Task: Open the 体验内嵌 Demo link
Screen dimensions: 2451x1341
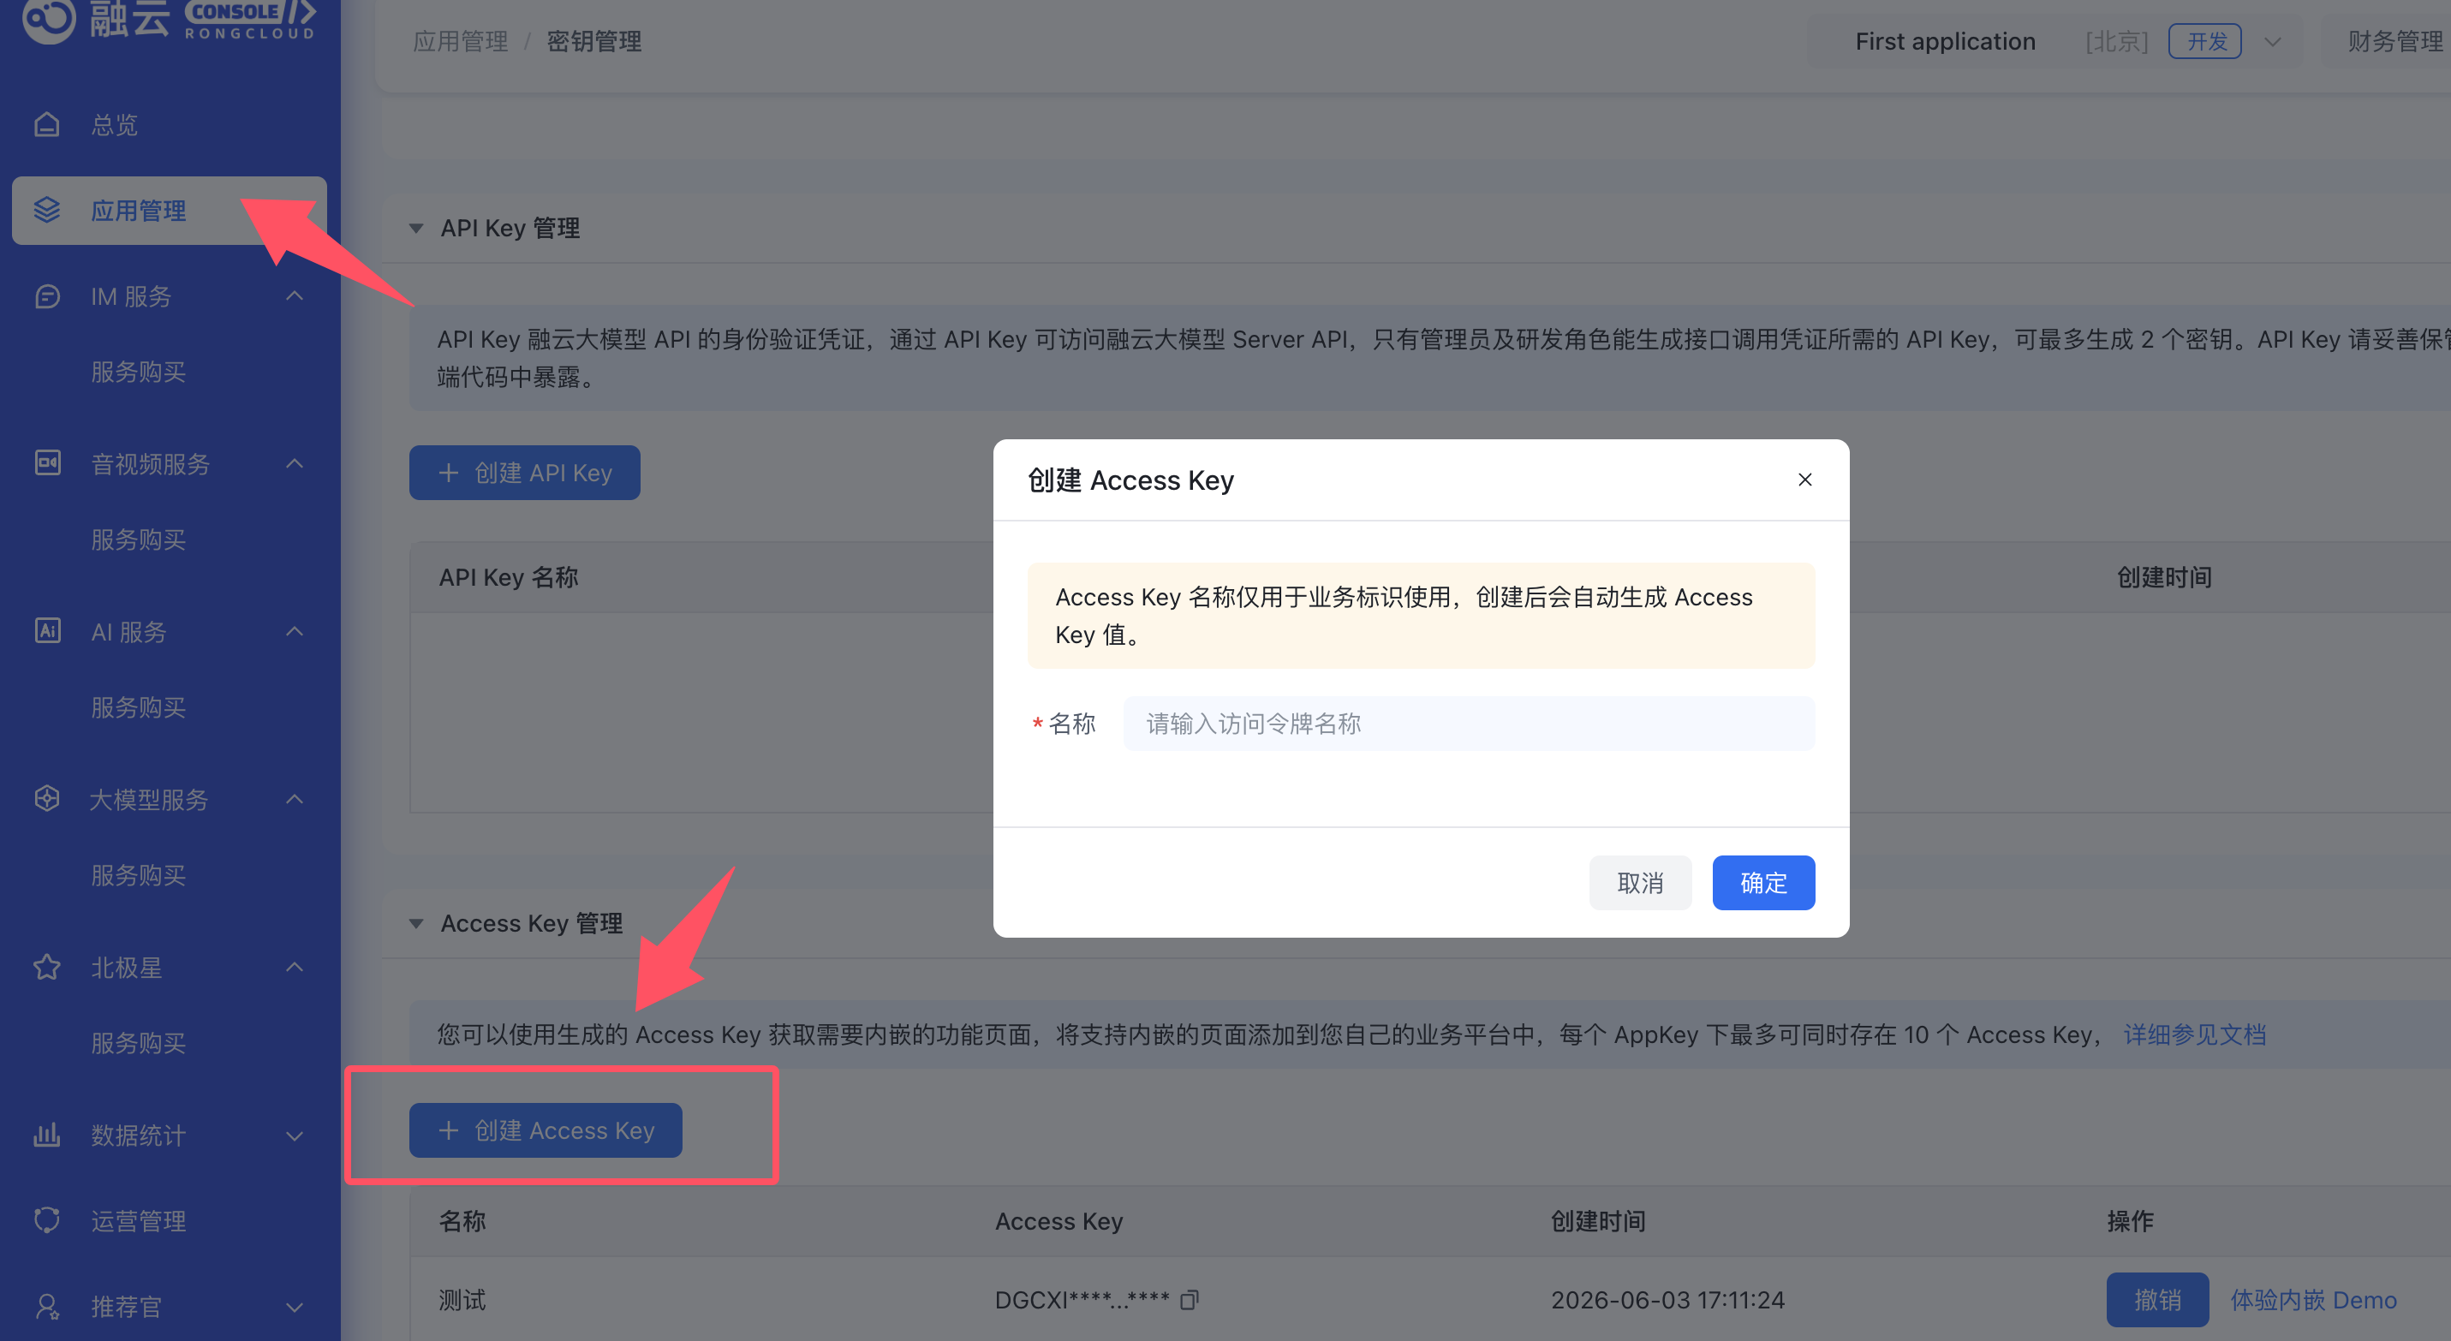Action: (x=2313, y=1299)
